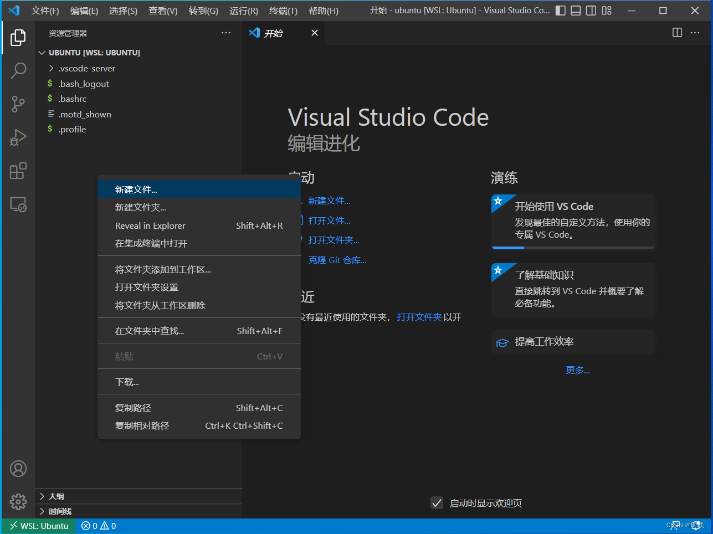Screen dimensions: 713x534
Task: Choose 复制相对路径 context entry
Action: 199,425
